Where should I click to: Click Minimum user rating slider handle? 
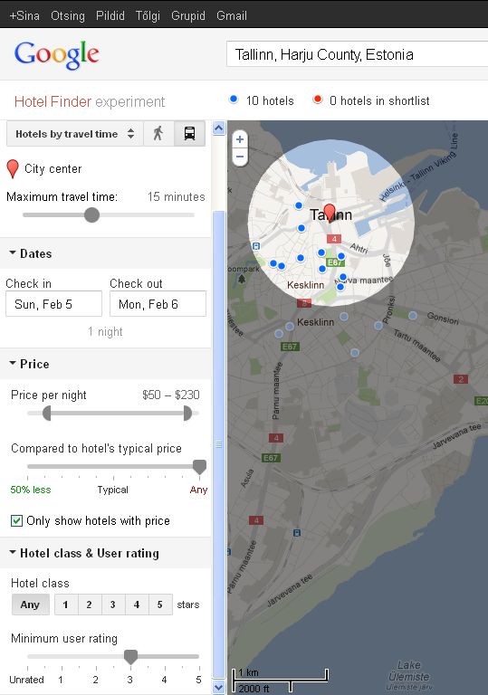coord(130,656)
